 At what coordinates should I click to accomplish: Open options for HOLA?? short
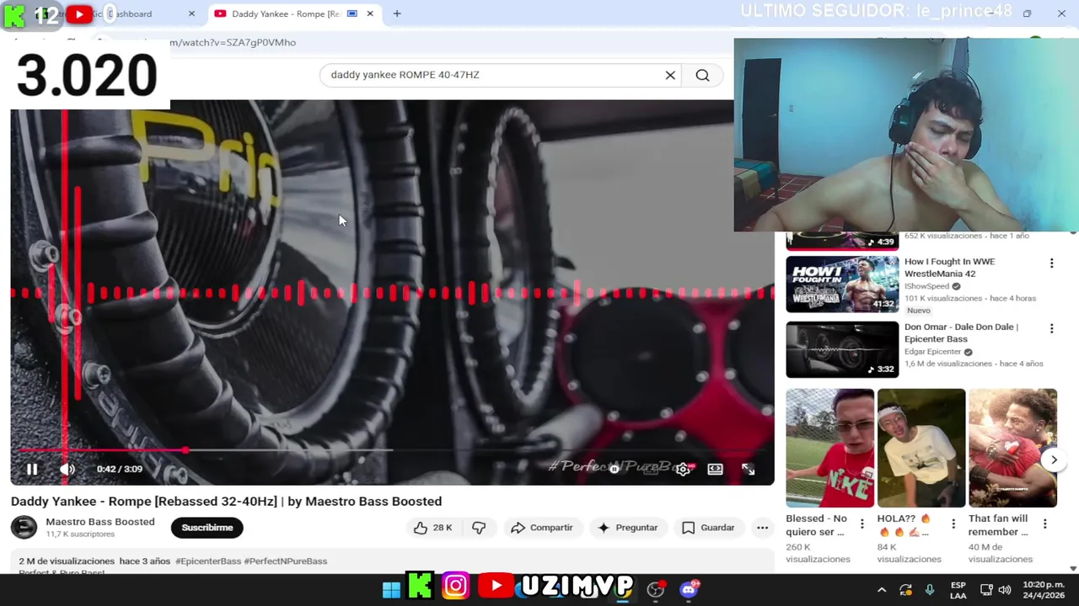[x=953, y=524]
